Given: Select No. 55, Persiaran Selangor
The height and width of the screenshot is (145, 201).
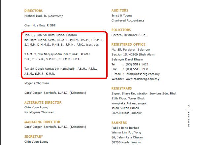Looking at the screenshot, I should [x=131, y=50].
